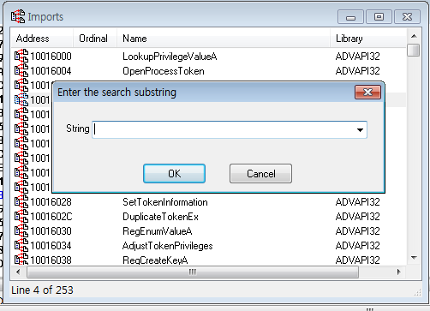This screenshot has width=430, height=311.
Task: Select the SetTokenInformation import name
Action: click(x=165, y=202)
